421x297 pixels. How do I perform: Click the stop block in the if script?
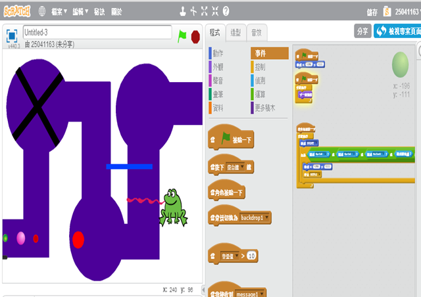tap(312, 174)
